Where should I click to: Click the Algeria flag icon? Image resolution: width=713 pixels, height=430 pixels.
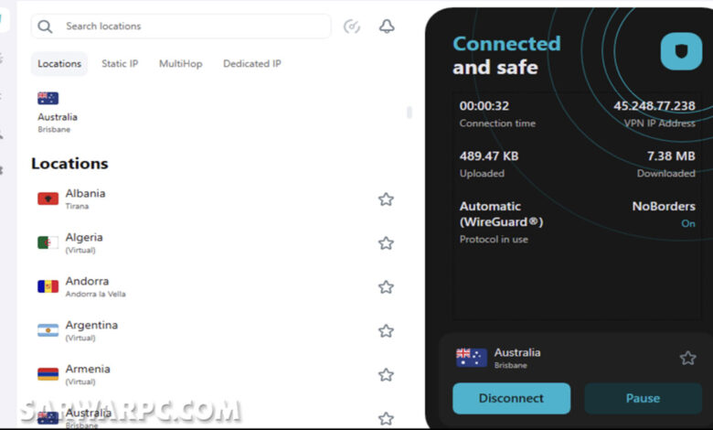[48, 242]
